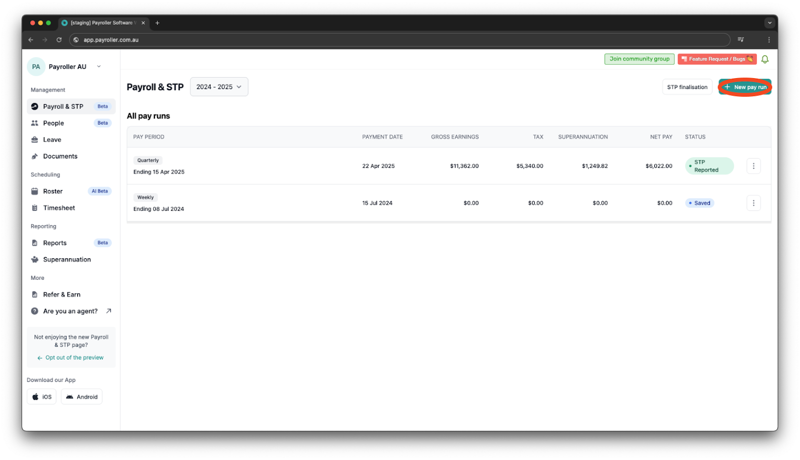Navigate to Superannuation page
The height and width of the screenshot is (460, 800).
[67, 260]
